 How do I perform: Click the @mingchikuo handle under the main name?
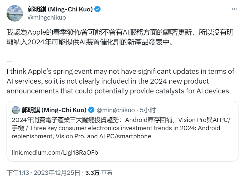(47, 17)
